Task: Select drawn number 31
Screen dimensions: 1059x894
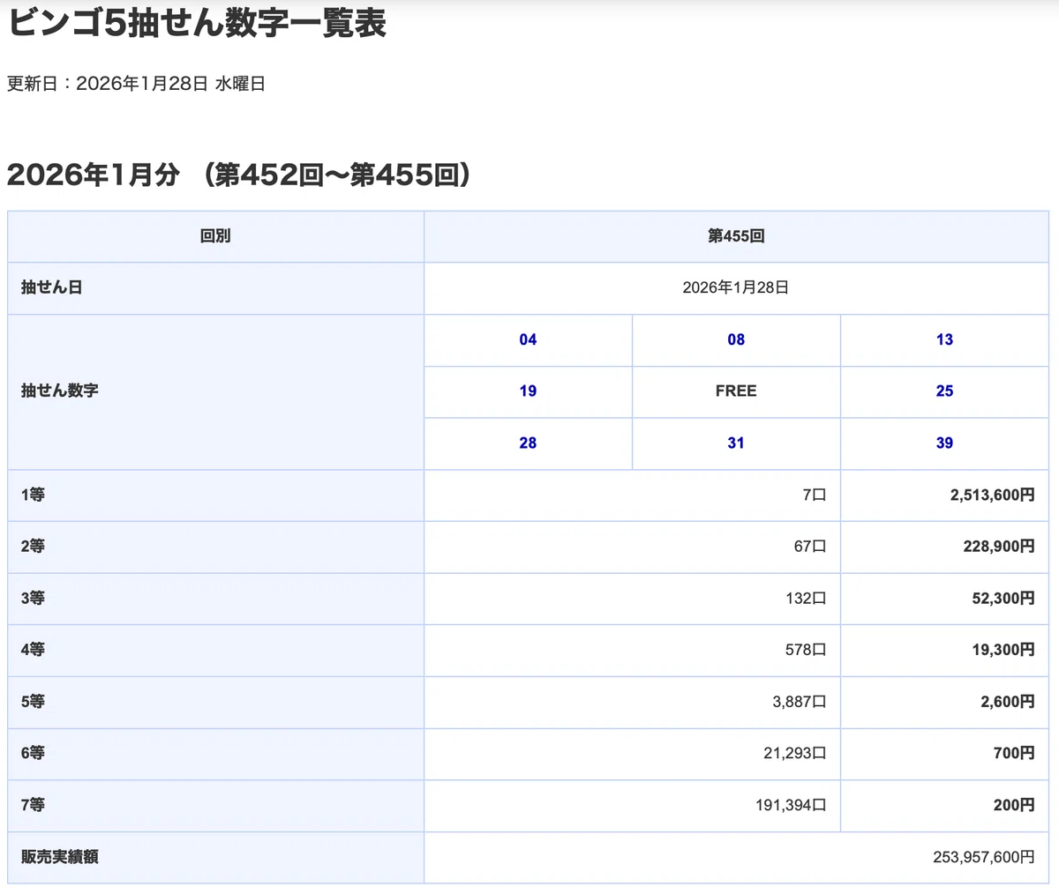Action: (736, 443)
